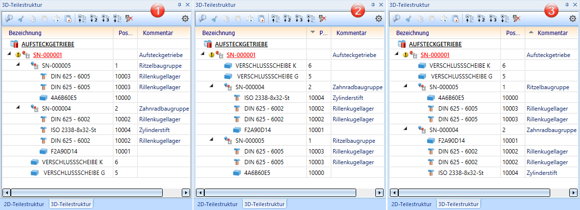Select VERSCHLUSSSCHEIBE K in the middle panel
580x210 pixels.
266,66
